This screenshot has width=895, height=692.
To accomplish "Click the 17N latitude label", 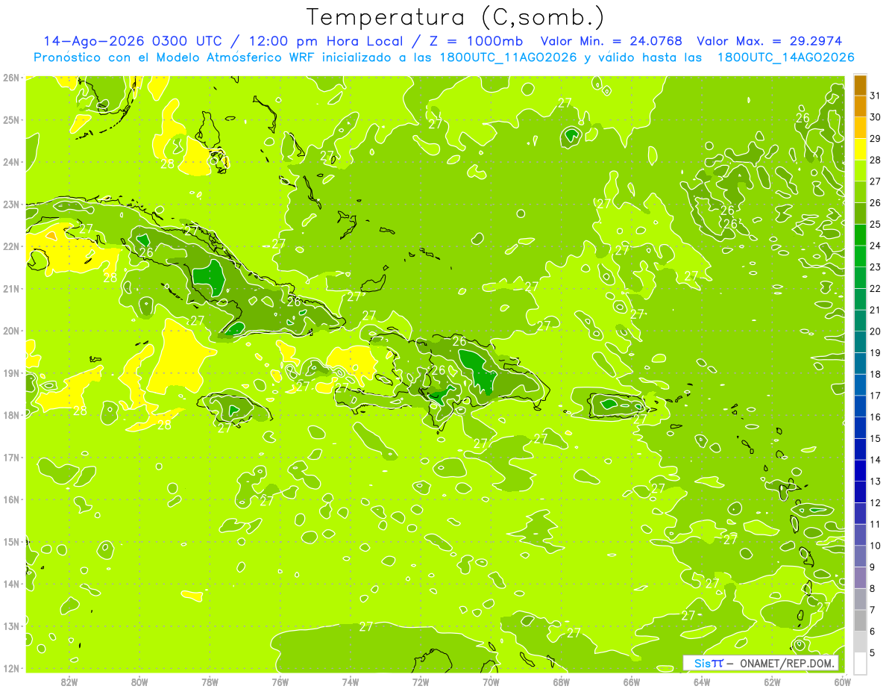I will point(10,457).
